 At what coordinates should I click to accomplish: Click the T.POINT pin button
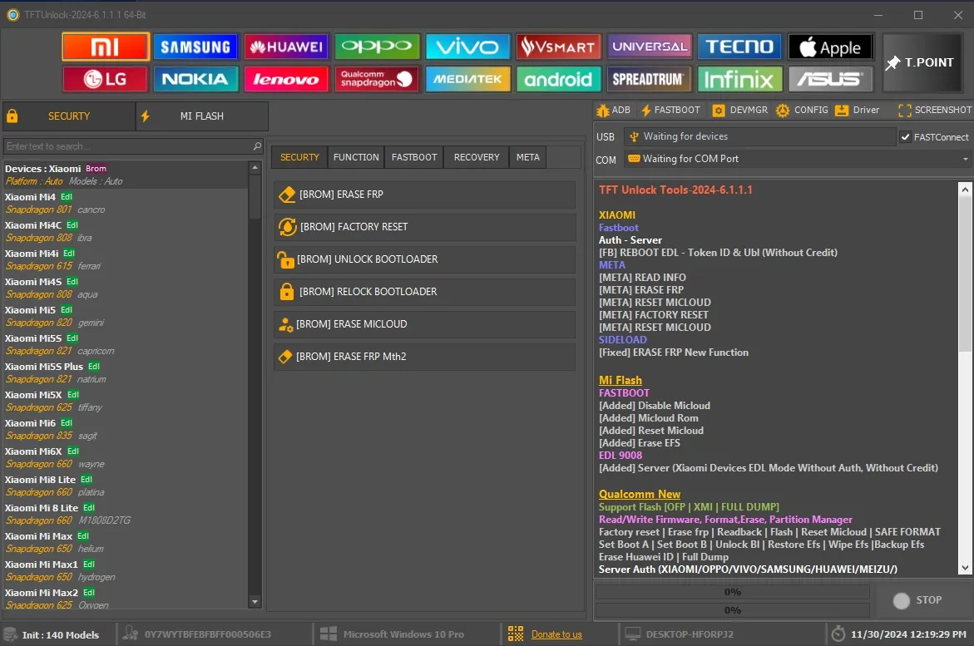(921, 62)
